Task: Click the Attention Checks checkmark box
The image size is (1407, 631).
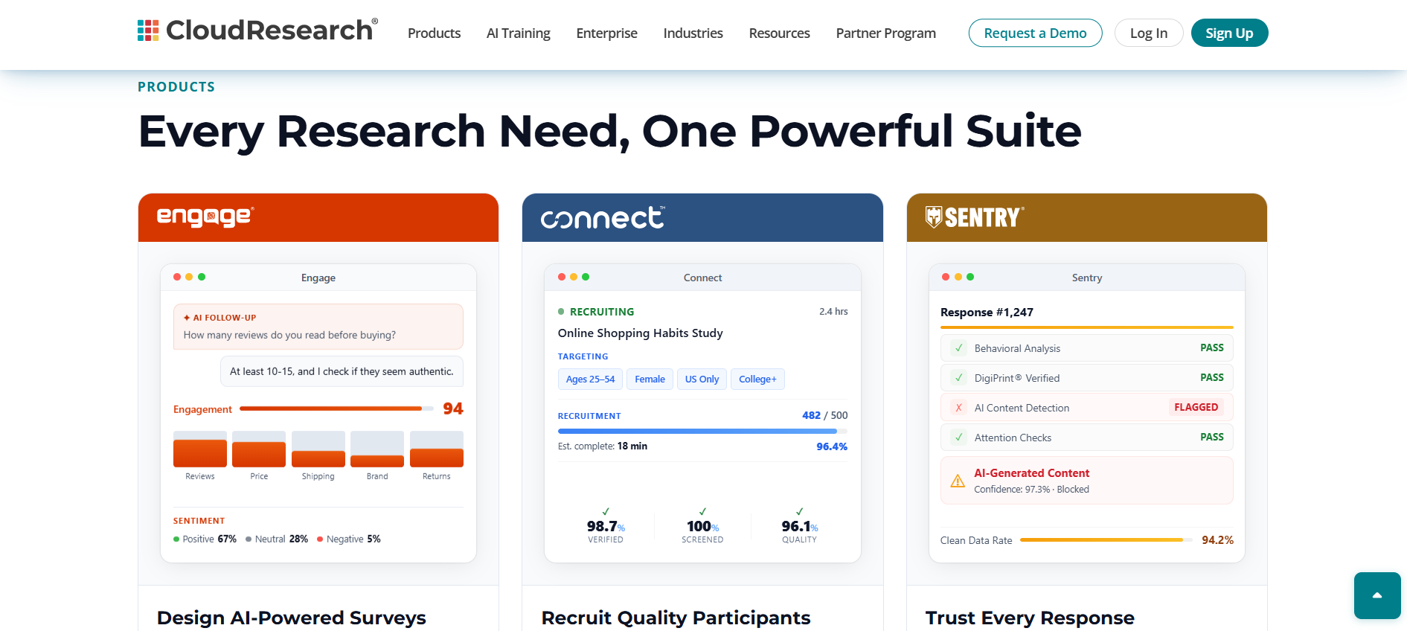Action: [959, 438]
